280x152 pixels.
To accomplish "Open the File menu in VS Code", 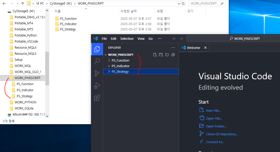I will click(x=104, y=39).
